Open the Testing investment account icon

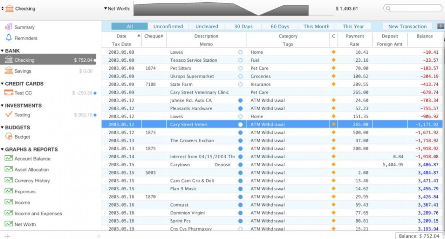(8, 115)
